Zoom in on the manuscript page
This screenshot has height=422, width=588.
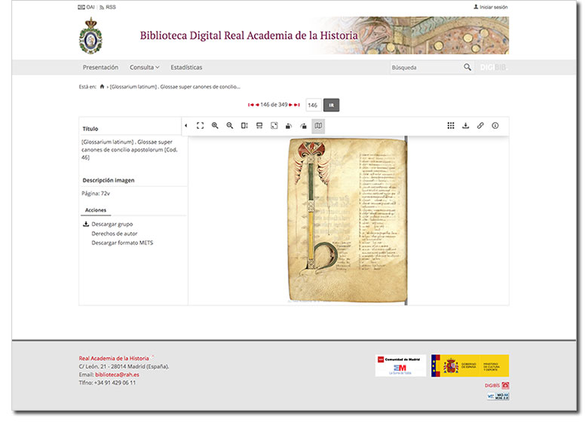pyautogui.click(x=215, y=126)
